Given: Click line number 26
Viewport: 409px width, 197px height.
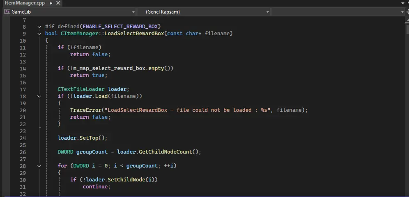Looking at the screenshot, I should click(23, 152).
